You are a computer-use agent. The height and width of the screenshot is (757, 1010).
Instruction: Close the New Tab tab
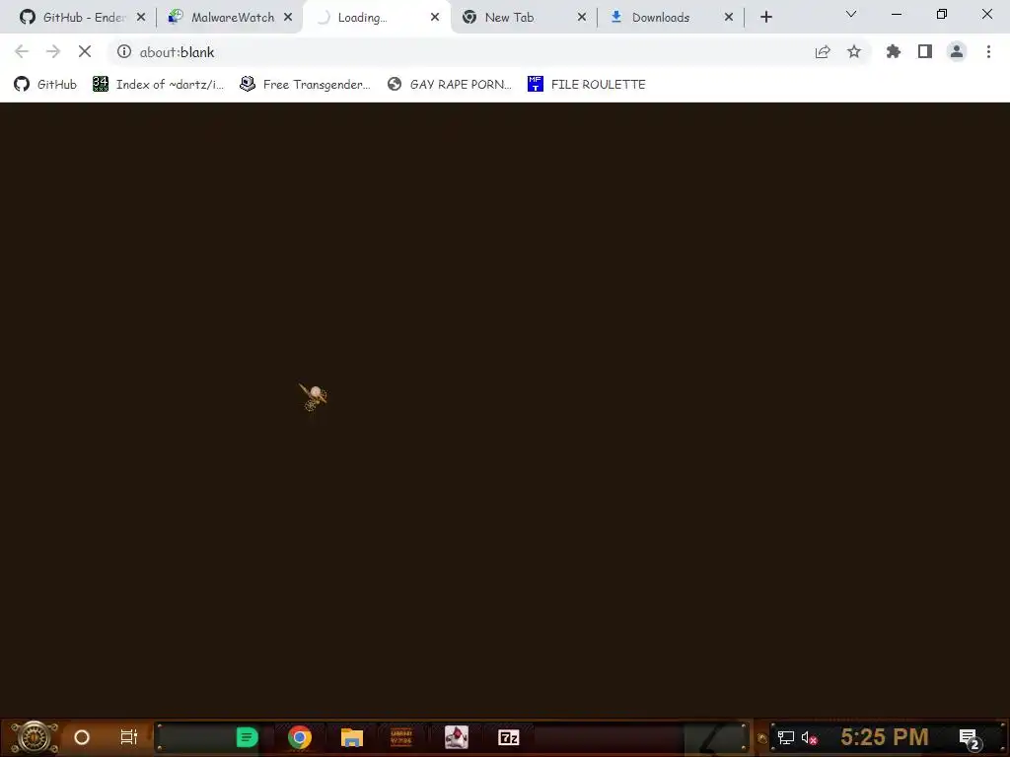[582, 18]
